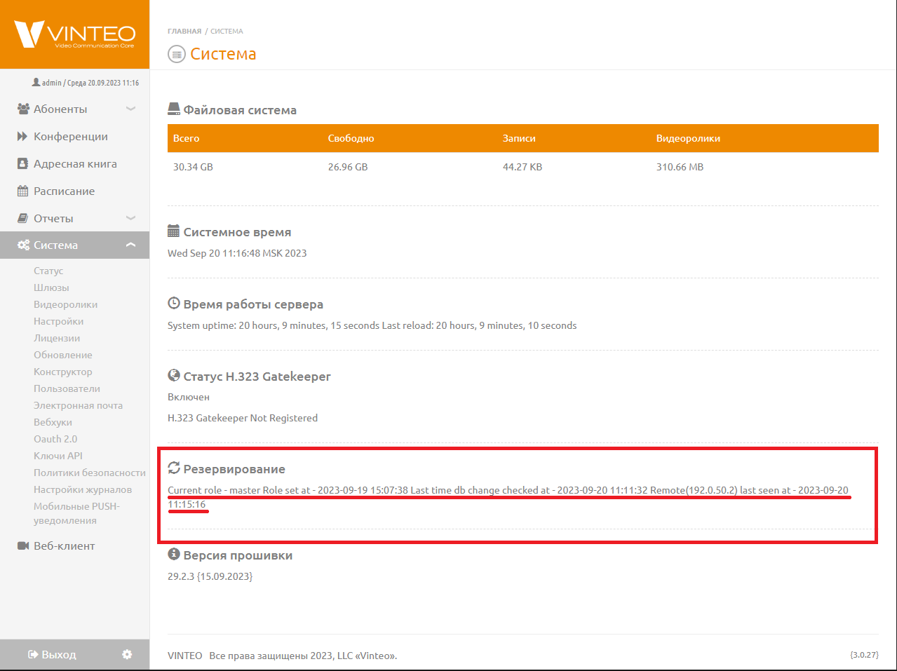
Task: Click the Файловая система disk icon
Action: click(x=174, y=109)
